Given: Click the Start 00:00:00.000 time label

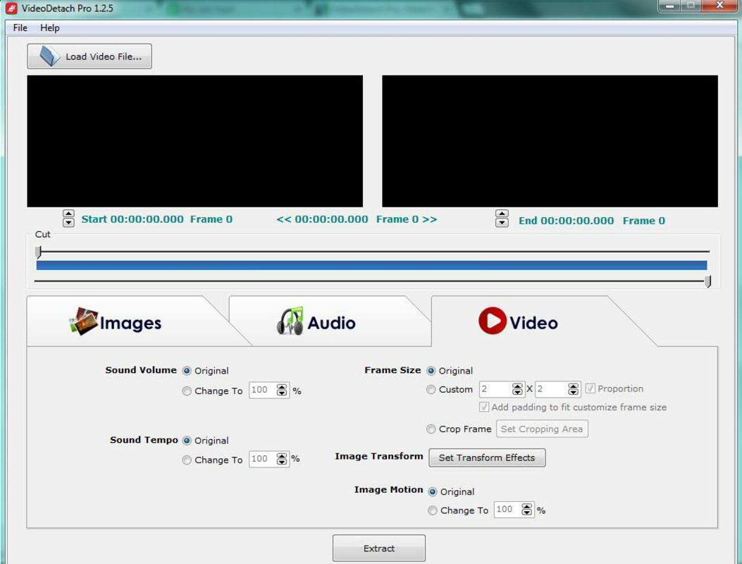Looking at the screenshot, I should coord(132,219).
